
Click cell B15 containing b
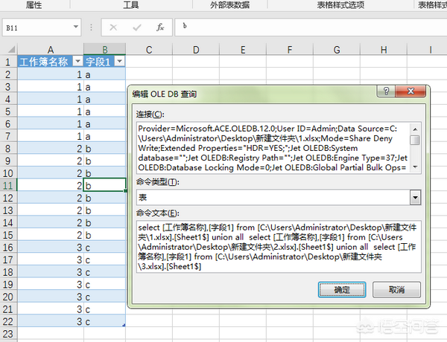[x=104, y=235]
